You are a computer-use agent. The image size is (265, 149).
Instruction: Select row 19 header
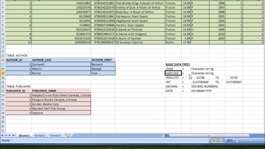[x=3, y=73]
